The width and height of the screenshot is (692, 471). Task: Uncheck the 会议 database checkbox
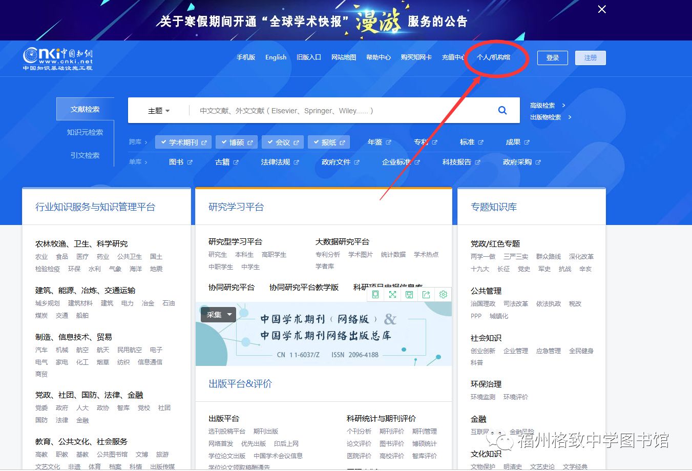point(270,142)
